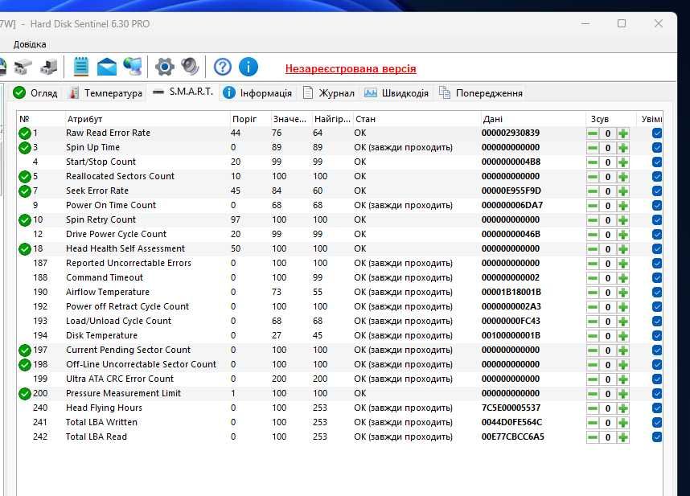Switch to the Температура tab

105,92
